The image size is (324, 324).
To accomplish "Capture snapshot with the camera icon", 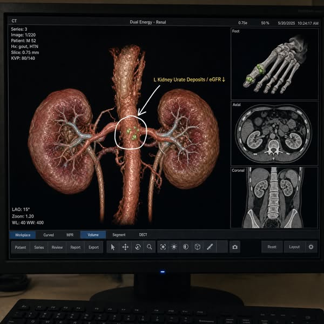I will (x=235, y=247).
